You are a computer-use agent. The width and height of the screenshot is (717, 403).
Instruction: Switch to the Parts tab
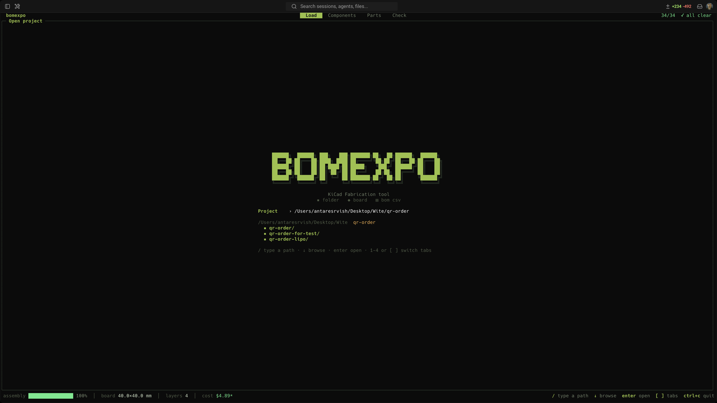pyautogui.click(x=374, y=15)
